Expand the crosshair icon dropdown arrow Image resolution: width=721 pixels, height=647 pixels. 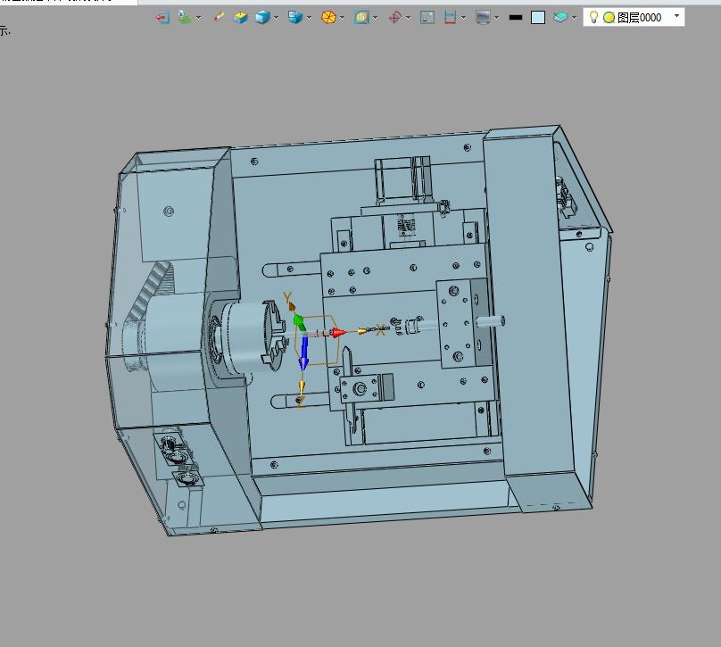(x=409, y=18)
